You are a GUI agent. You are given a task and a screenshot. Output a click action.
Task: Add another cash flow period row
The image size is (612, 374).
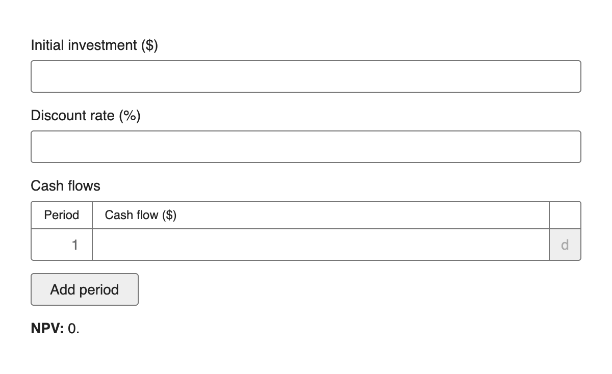point(85,289)
